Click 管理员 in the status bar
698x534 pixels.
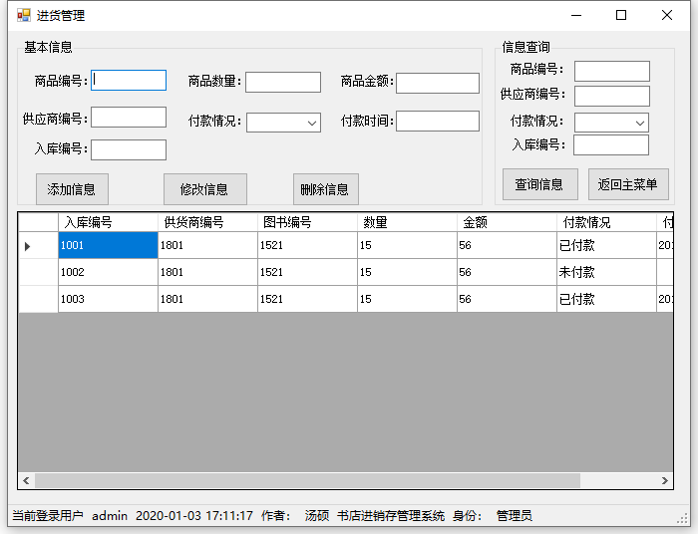click(x=515, y=516)
